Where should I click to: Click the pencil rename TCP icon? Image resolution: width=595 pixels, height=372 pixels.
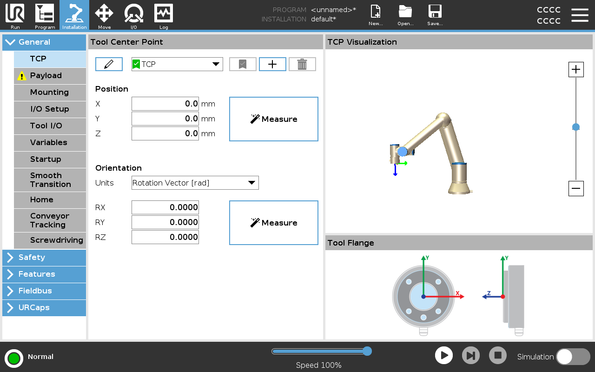(x=109, y=64)
